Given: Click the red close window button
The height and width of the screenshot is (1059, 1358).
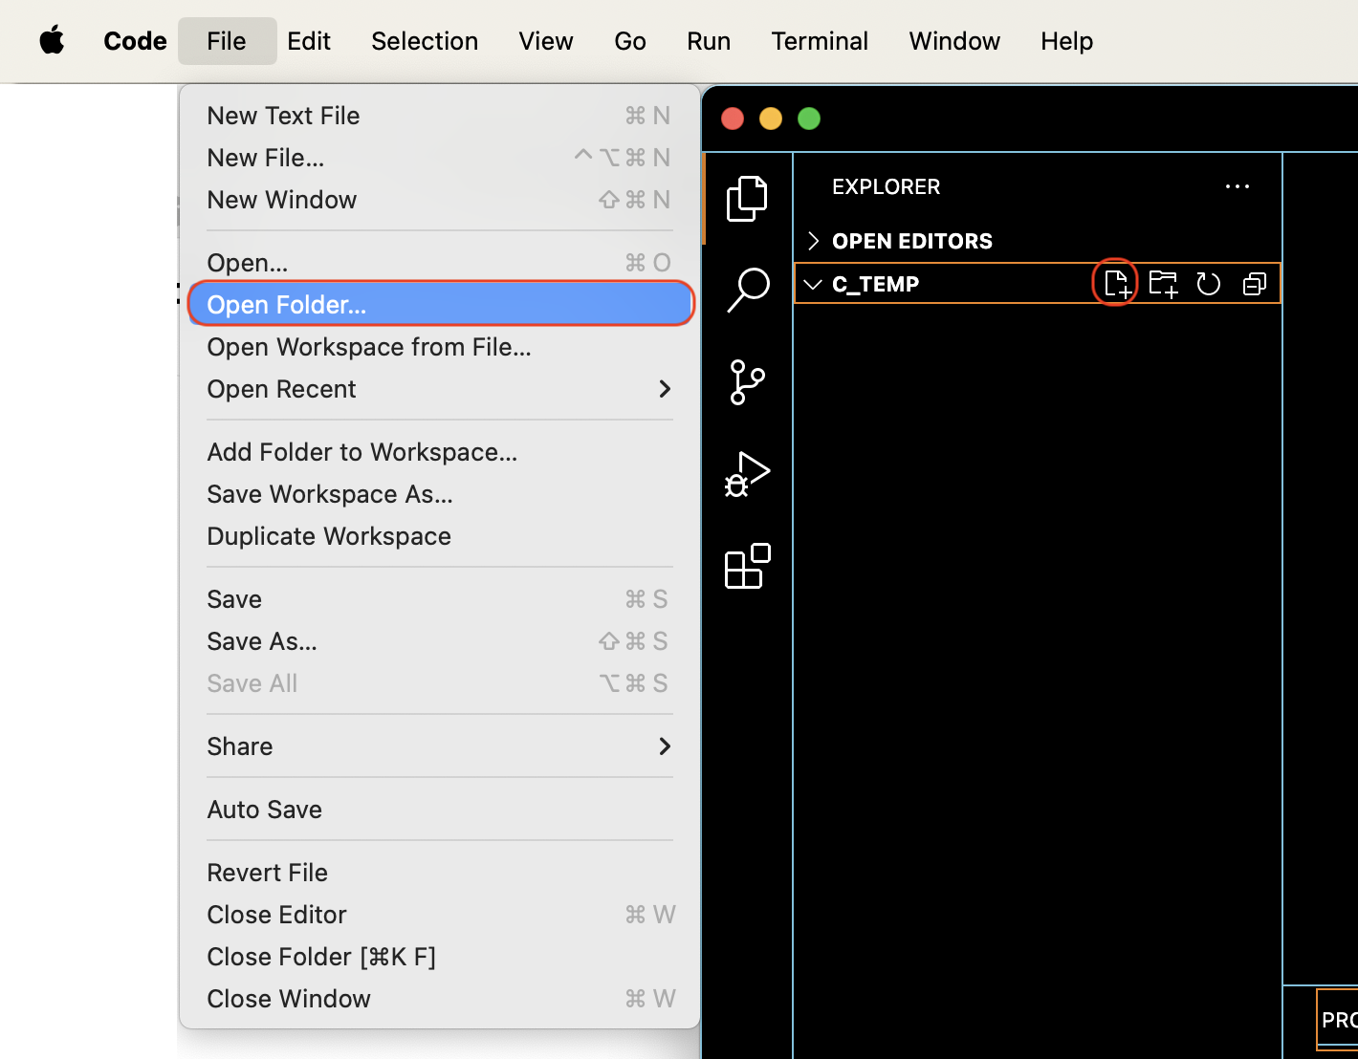Looking at the screenshot, I should (x=733, y=119).
